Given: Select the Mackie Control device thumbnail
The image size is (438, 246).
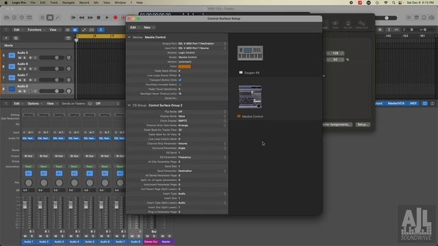Looking at the screenshot, I should (250, 97).
